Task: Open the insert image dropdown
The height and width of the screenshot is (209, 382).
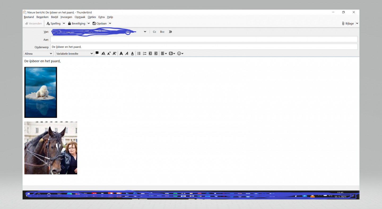Action: click(172, 53)
